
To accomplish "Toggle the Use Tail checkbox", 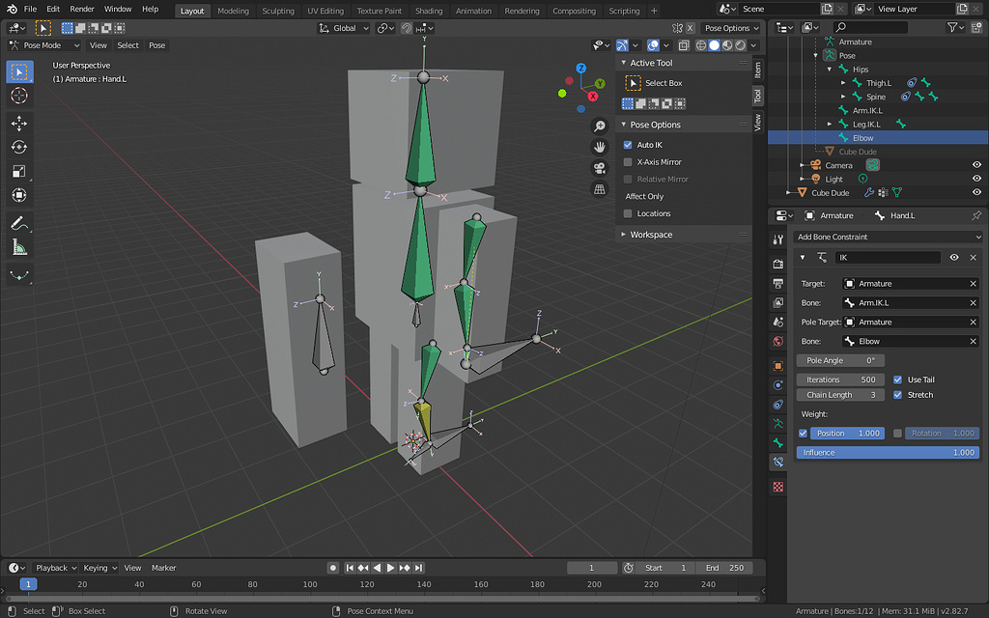I will [x=897, y=379].
